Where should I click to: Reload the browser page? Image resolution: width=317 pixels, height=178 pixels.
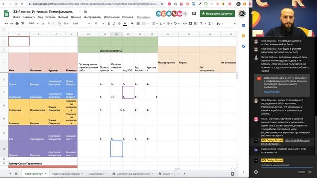(x=16, y=4)
